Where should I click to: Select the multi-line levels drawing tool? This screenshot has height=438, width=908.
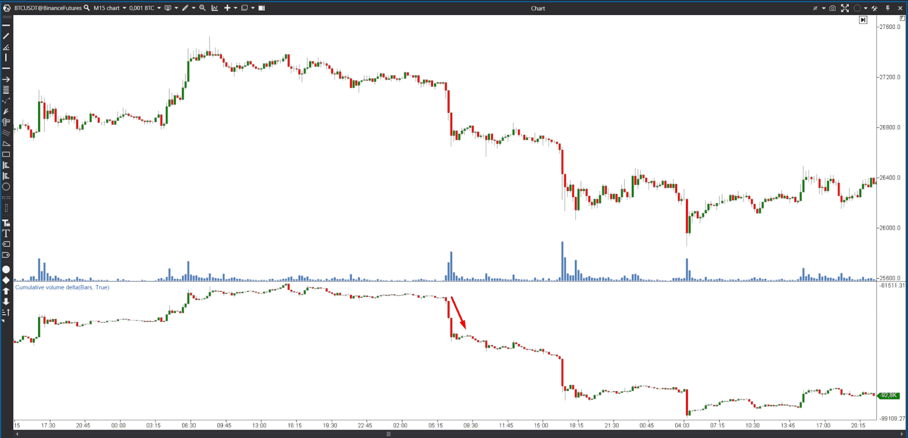6,90
